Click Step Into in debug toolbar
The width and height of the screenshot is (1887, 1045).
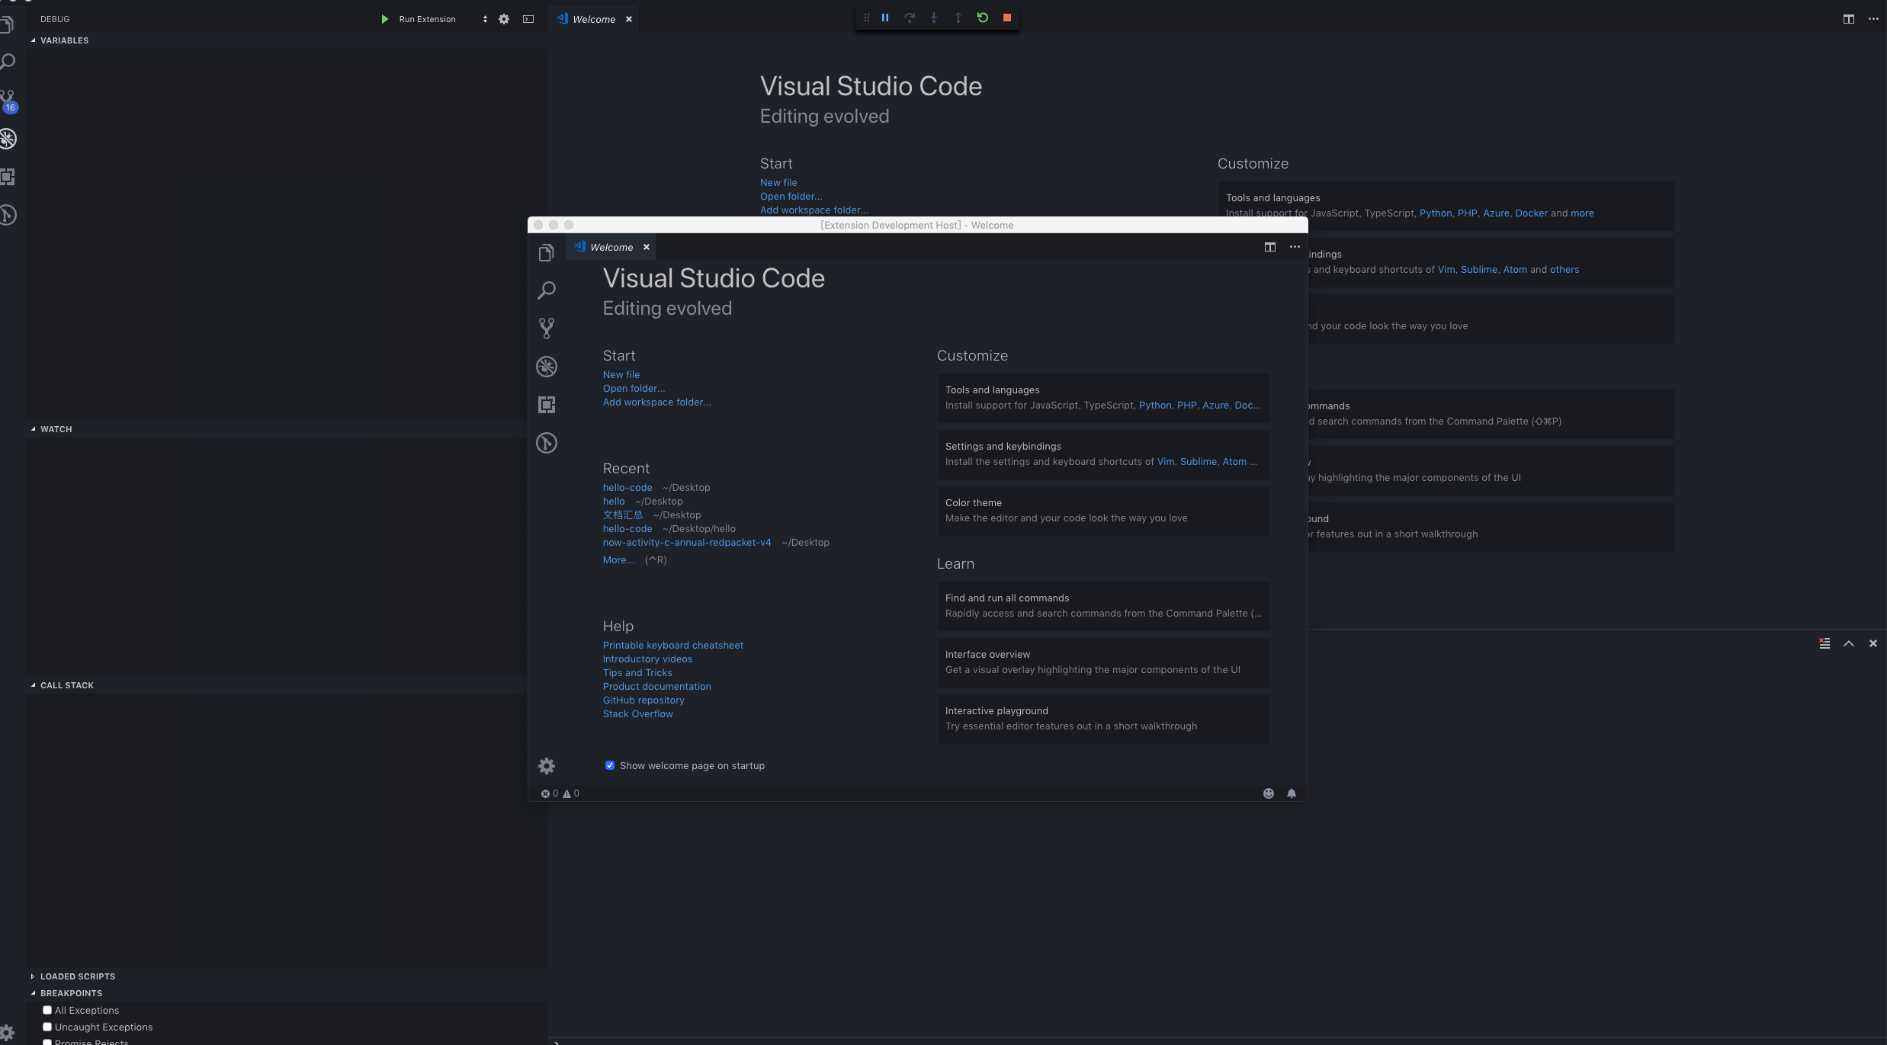tap(934, 18)
